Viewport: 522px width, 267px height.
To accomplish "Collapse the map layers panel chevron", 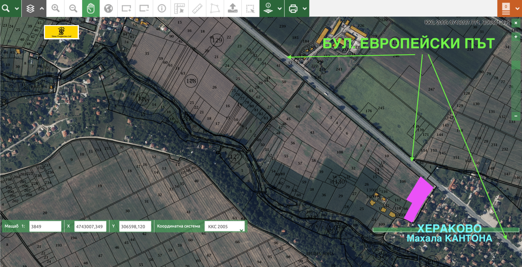I will (x=42, y=8).
